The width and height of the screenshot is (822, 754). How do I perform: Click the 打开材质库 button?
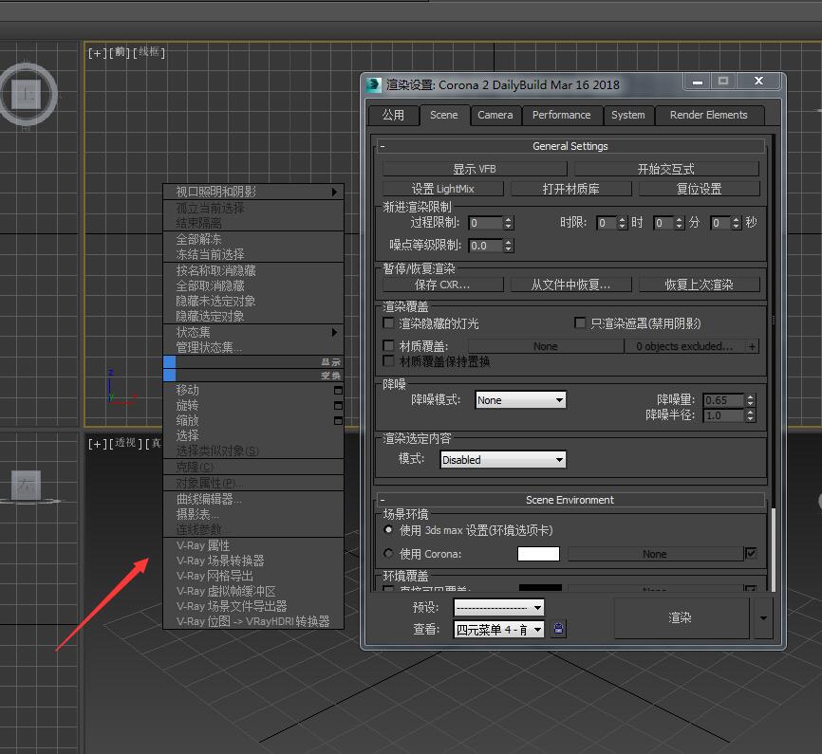[570, 189]
